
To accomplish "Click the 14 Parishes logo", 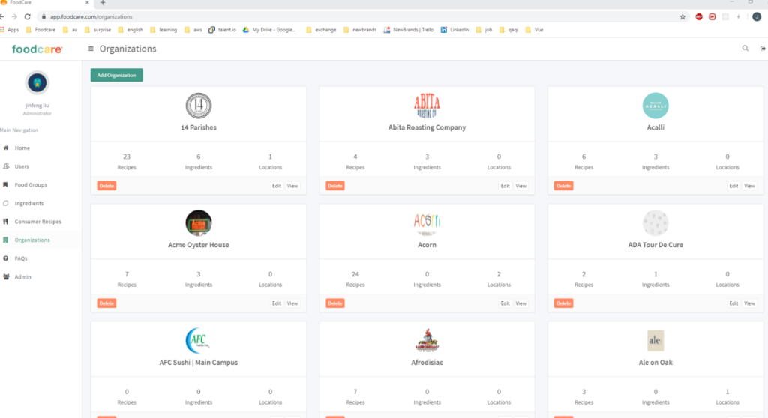I will pos(198,106).
